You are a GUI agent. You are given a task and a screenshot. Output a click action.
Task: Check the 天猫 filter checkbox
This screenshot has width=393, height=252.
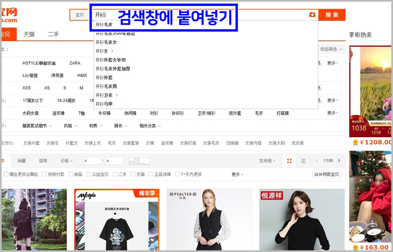[x=133, y=174]
